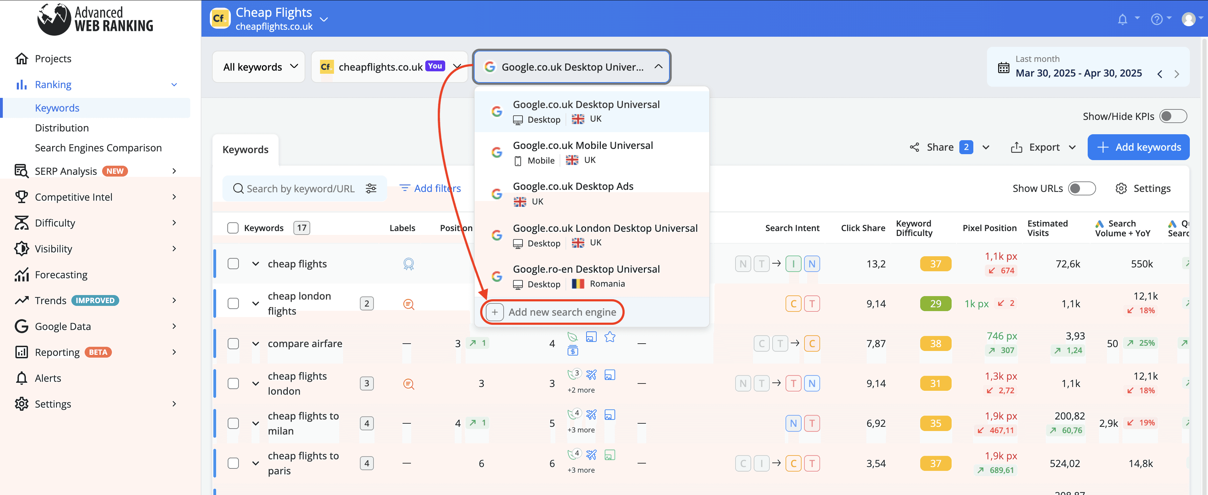This screenshot has width=1208, height=495.
Task: Open cheapflights.co.uk website dropdown
Action: tap(389, 67)
